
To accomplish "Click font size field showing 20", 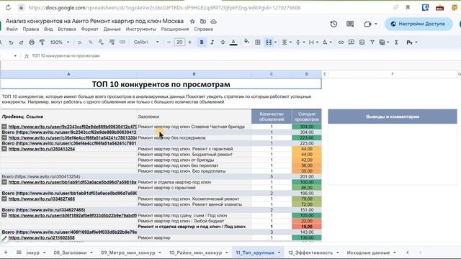I will point(179,42).
